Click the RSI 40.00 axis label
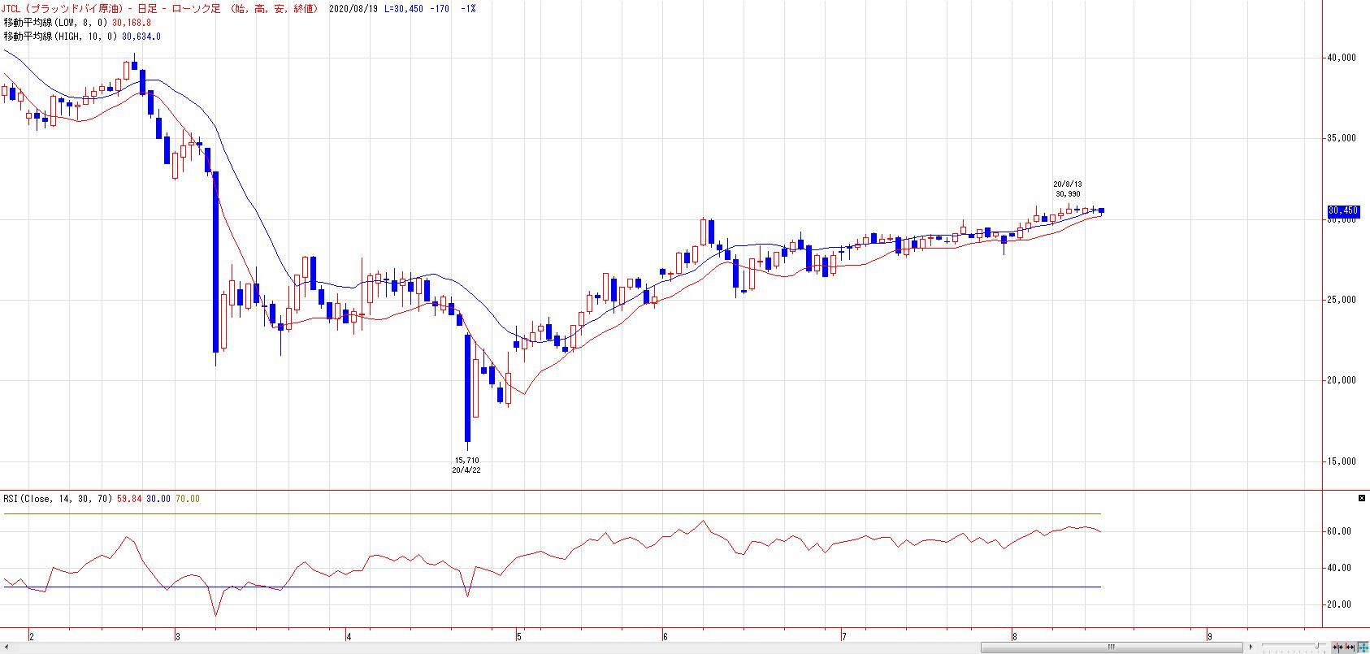The height and width of the screenshot is (654, 1370). click(x=1340, y=568)
